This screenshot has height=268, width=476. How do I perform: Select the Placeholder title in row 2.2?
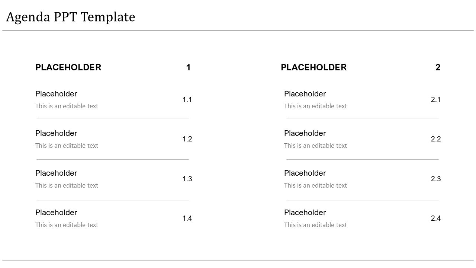click(305, 133)
